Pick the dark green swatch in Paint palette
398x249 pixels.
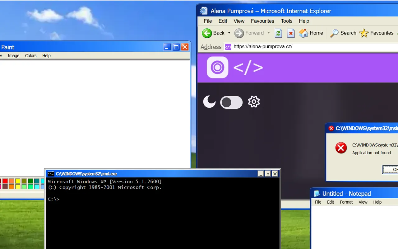30,181
